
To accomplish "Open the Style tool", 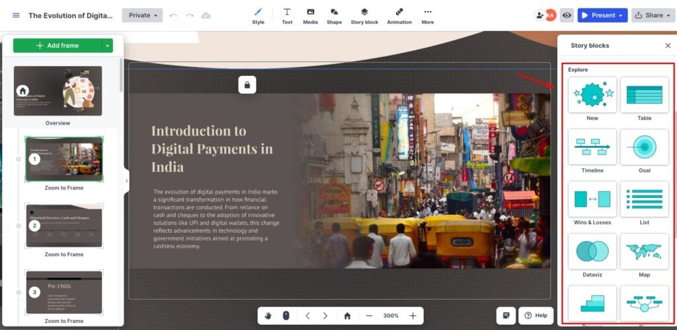I will 258,16.
